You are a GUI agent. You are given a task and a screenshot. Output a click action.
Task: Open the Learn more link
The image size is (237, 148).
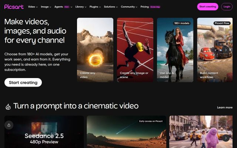225,107
